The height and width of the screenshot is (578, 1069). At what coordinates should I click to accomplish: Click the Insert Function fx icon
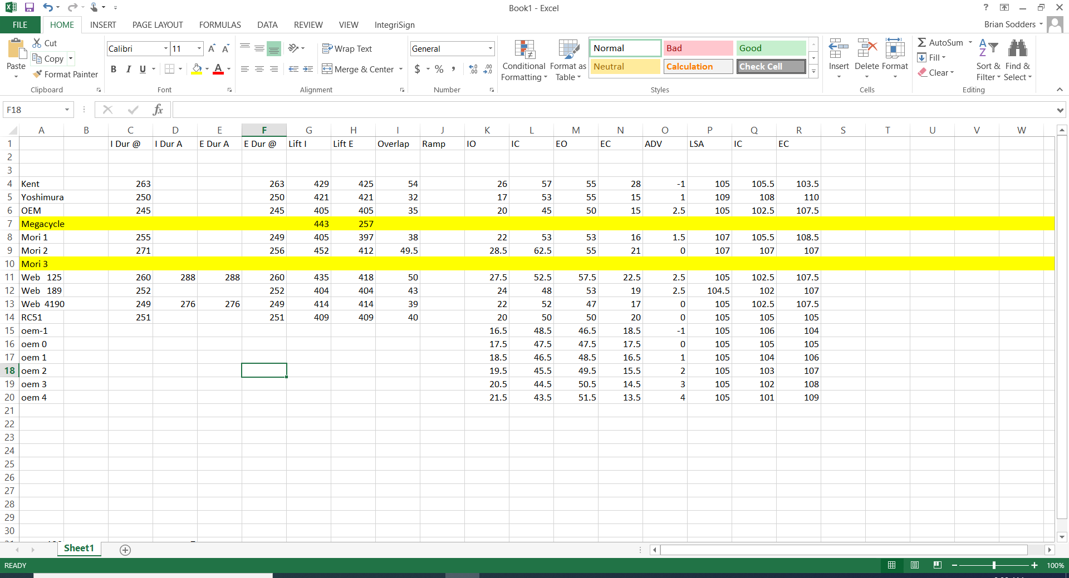158,110
